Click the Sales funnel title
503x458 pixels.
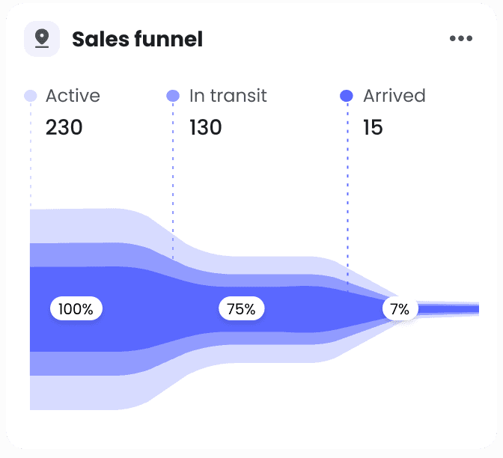pos(137,39)
